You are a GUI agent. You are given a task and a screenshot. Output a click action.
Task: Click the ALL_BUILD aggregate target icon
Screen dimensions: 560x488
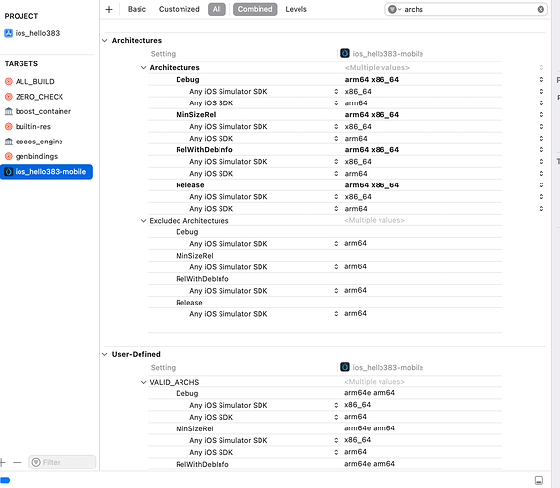pyautogui.click(x=8, y=81)
